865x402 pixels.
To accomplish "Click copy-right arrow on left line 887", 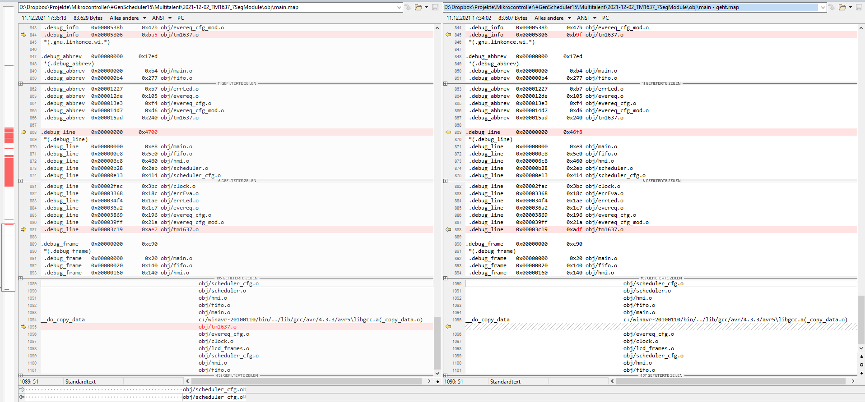I will click(23, 229).
